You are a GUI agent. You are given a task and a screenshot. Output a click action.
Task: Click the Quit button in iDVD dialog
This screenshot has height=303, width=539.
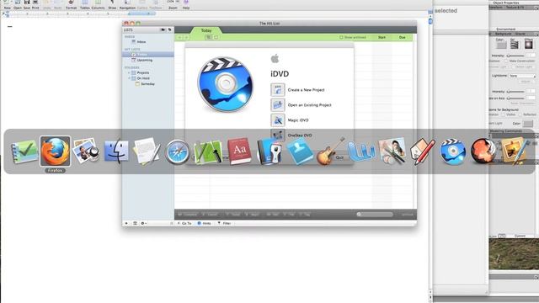click(339, 157)
